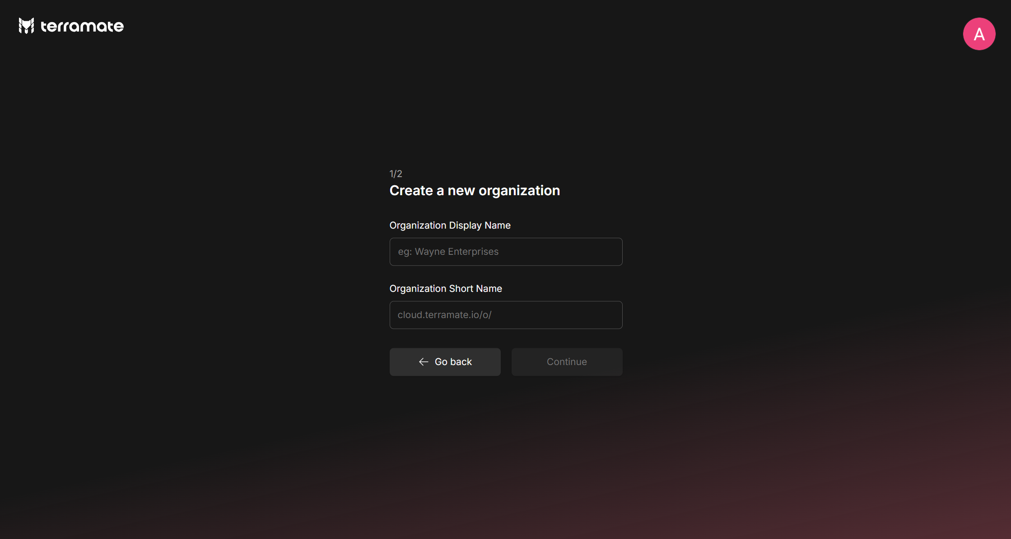Click the terramate wordmark text
The width and height of the screenshot is (1011, 539).
(x=82, y=26)
